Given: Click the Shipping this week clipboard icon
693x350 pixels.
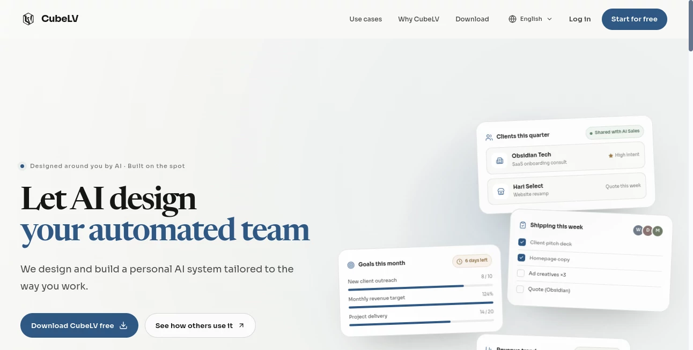Looking at the screenshot, I should (x=523, y=225).
